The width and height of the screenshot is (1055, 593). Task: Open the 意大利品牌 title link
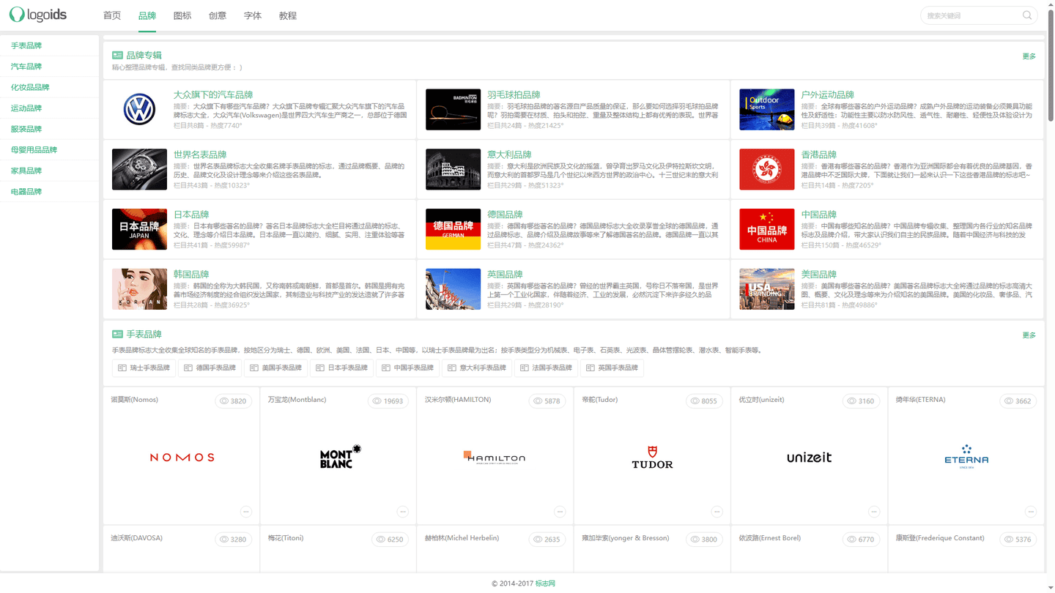509,155
